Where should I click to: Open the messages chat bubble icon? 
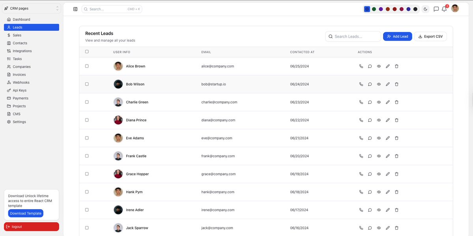[435, 9]
